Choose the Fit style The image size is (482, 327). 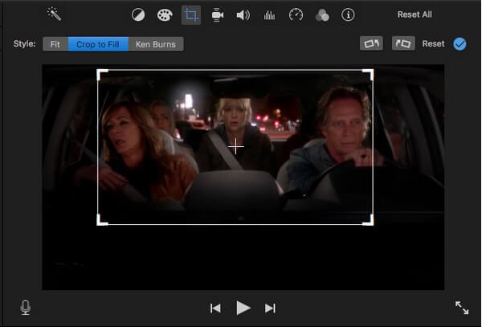click(x=55, y=44)
